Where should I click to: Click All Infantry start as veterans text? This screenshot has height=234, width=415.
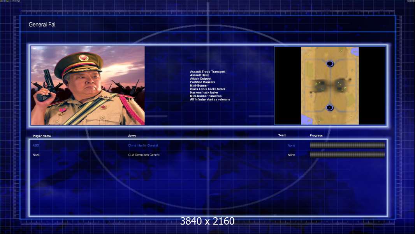coord(210,99)
